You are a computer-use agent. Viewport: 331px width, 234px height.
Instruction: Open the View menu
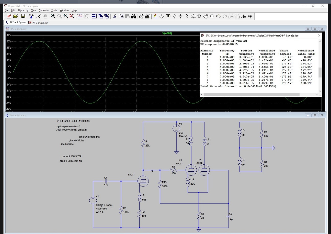(34, 10)
